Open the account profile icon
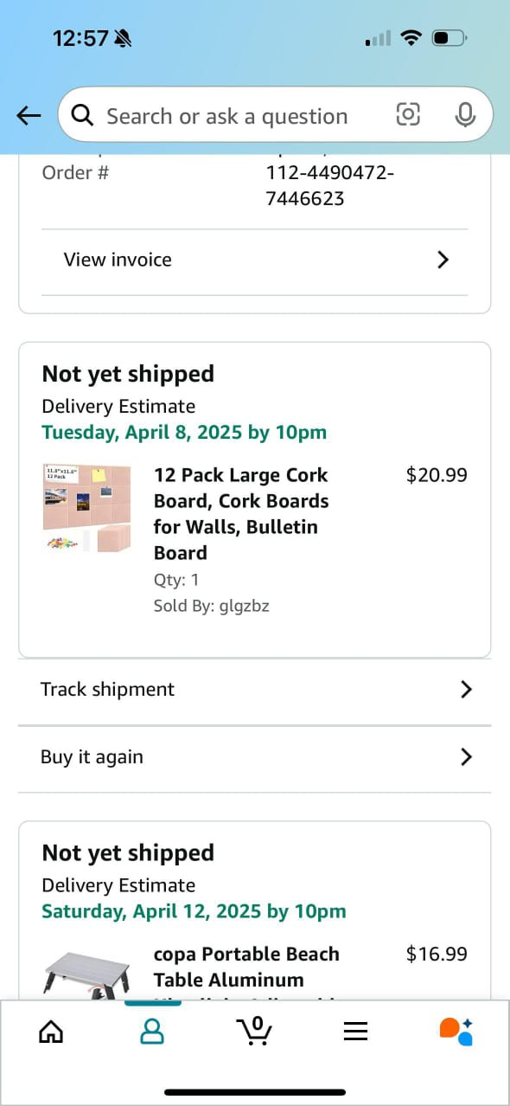 152,1031
